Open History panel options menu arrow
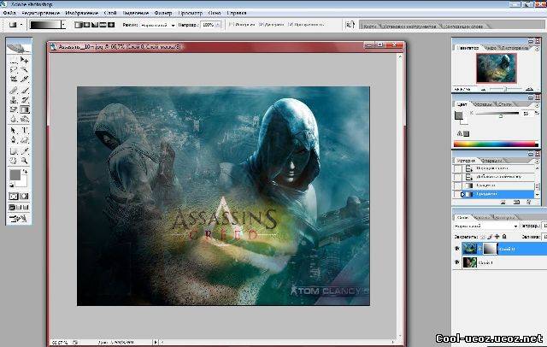 pos(537,162)
